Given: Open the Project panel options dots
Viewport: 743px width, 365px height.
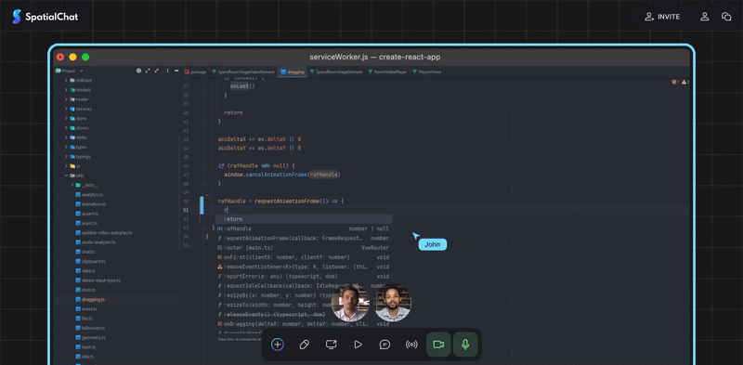Looking at the screenshot, I should [167, 71].
